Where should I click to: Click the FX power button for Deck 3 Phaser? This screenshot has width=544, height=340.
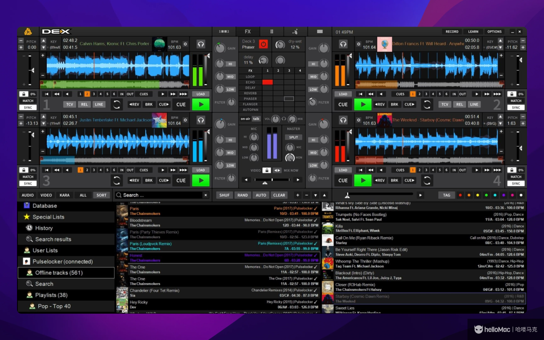coord(263,44)
